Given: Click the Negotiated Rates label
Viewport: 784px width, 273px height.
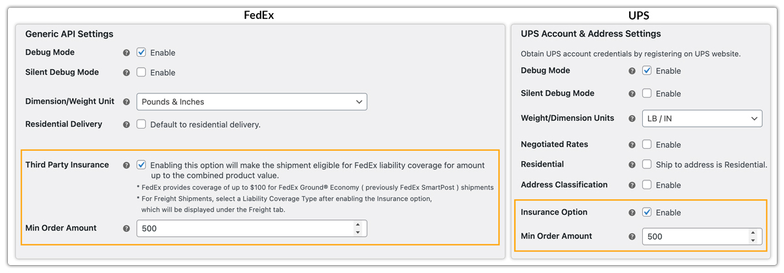Looking at the screenshot, I should tap(555, 144).
